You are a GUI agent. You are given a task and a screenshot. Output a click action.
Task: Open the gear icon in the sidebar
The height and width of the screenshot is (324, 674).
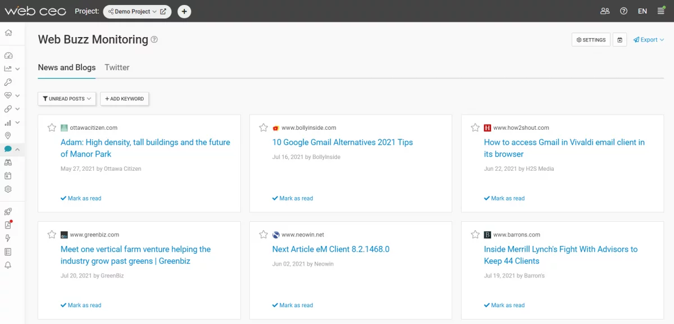point(8,189)
